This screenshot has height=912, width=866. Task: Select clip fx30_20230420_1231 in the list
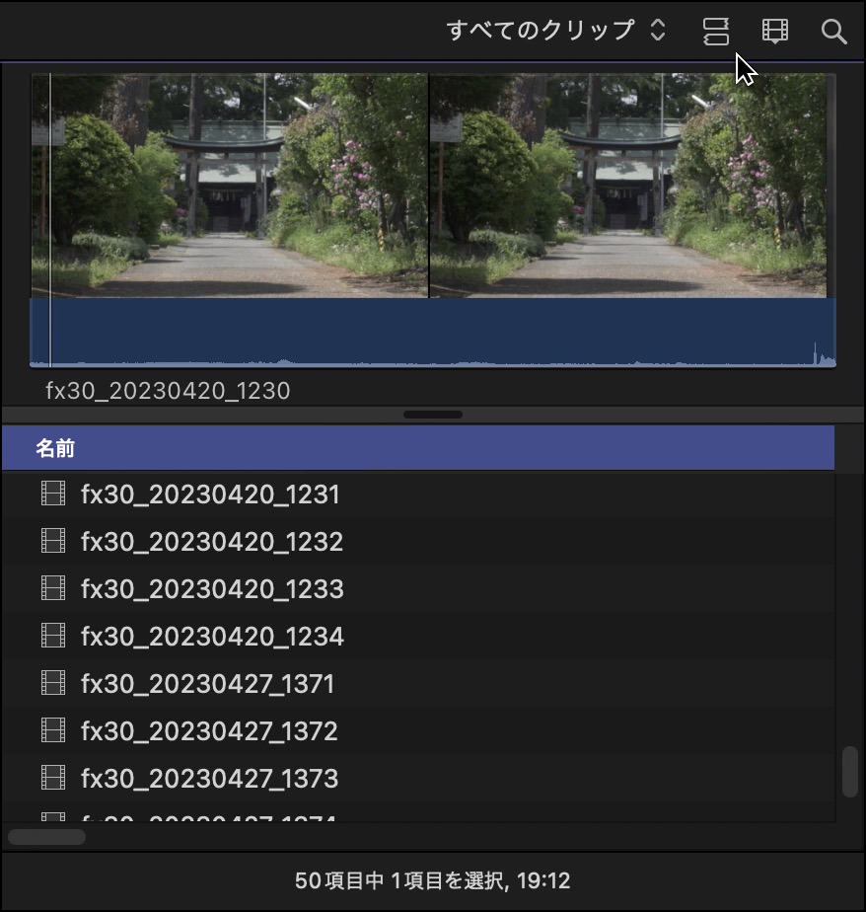click(x=418, y=494)
